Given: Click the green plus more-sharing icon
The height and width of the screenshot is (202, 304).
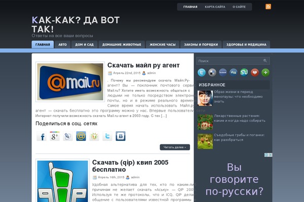Looking at the screenshot, I should pos(265,73).
